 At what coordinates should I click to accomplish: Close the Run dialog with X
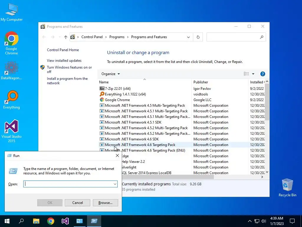click(117, 155)
